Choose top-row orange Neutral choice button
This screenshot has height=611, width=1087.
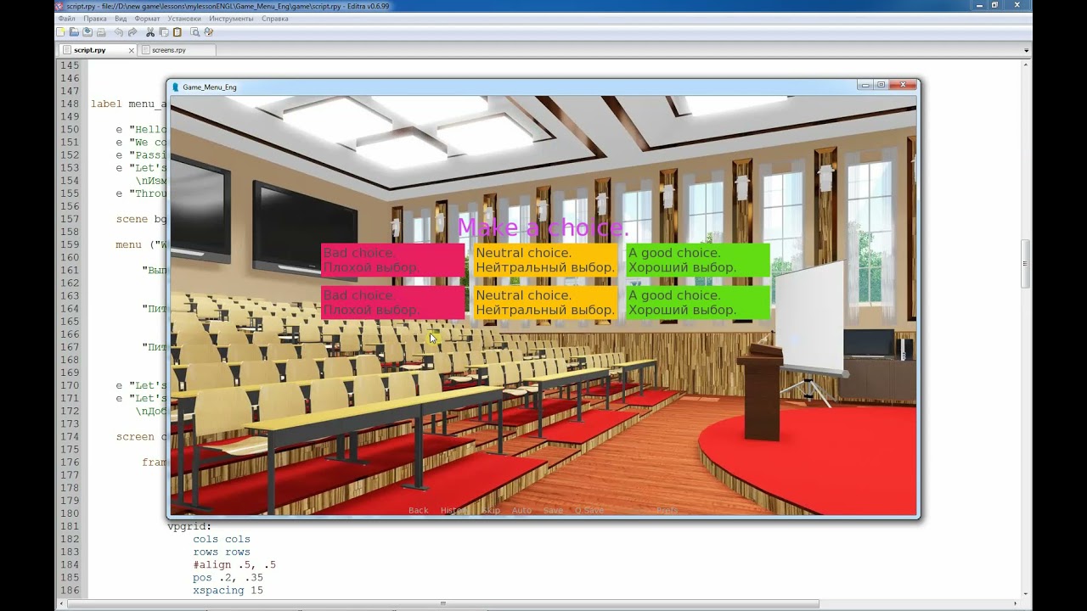(x=545, y=260)
